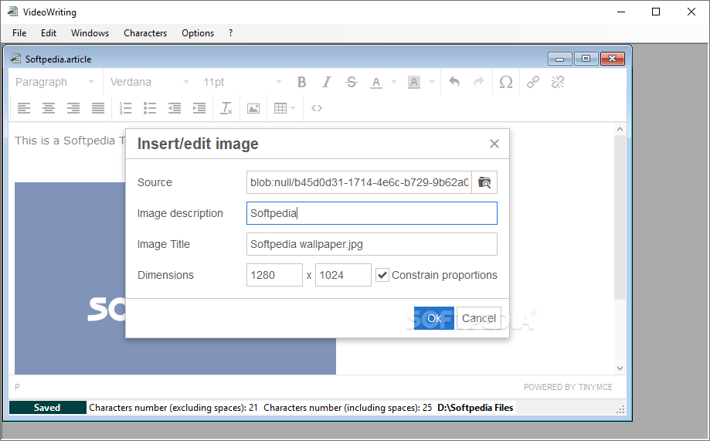Apply strikethrough formatting
The width and height of the screenshot is (710, 441).
(x=352, y=82)
